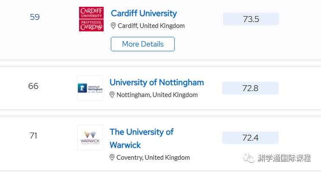Click the University of Nottingham logo
The width and height of the screenshot is (321, 172).
90,88
